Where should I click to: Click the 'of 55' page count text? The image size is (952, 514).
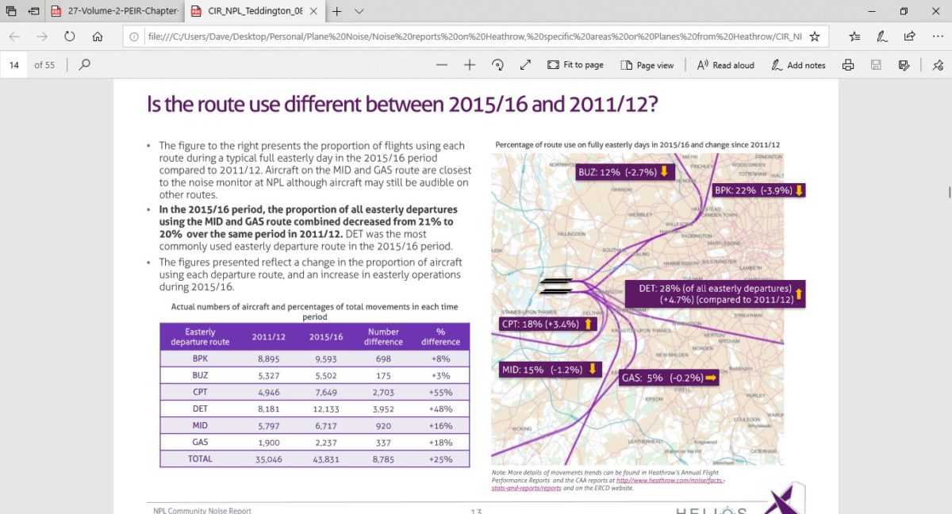(44, 65)
